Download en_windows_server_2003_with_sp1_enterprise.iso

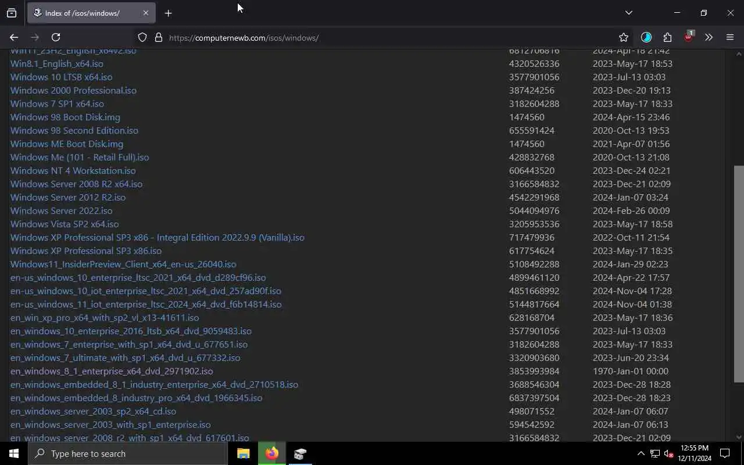[110, 424]
